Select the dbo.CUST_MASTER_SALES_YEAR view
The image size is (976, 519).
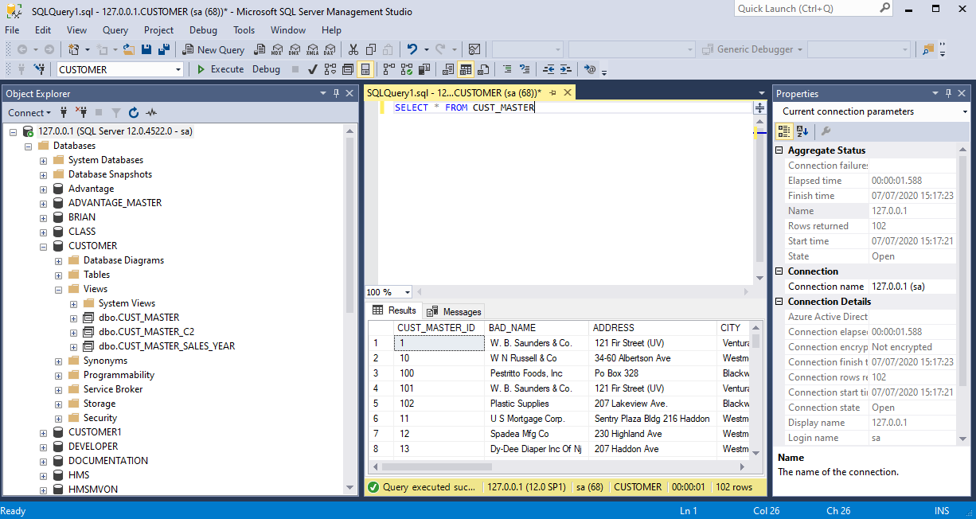[x=166, y=346]
